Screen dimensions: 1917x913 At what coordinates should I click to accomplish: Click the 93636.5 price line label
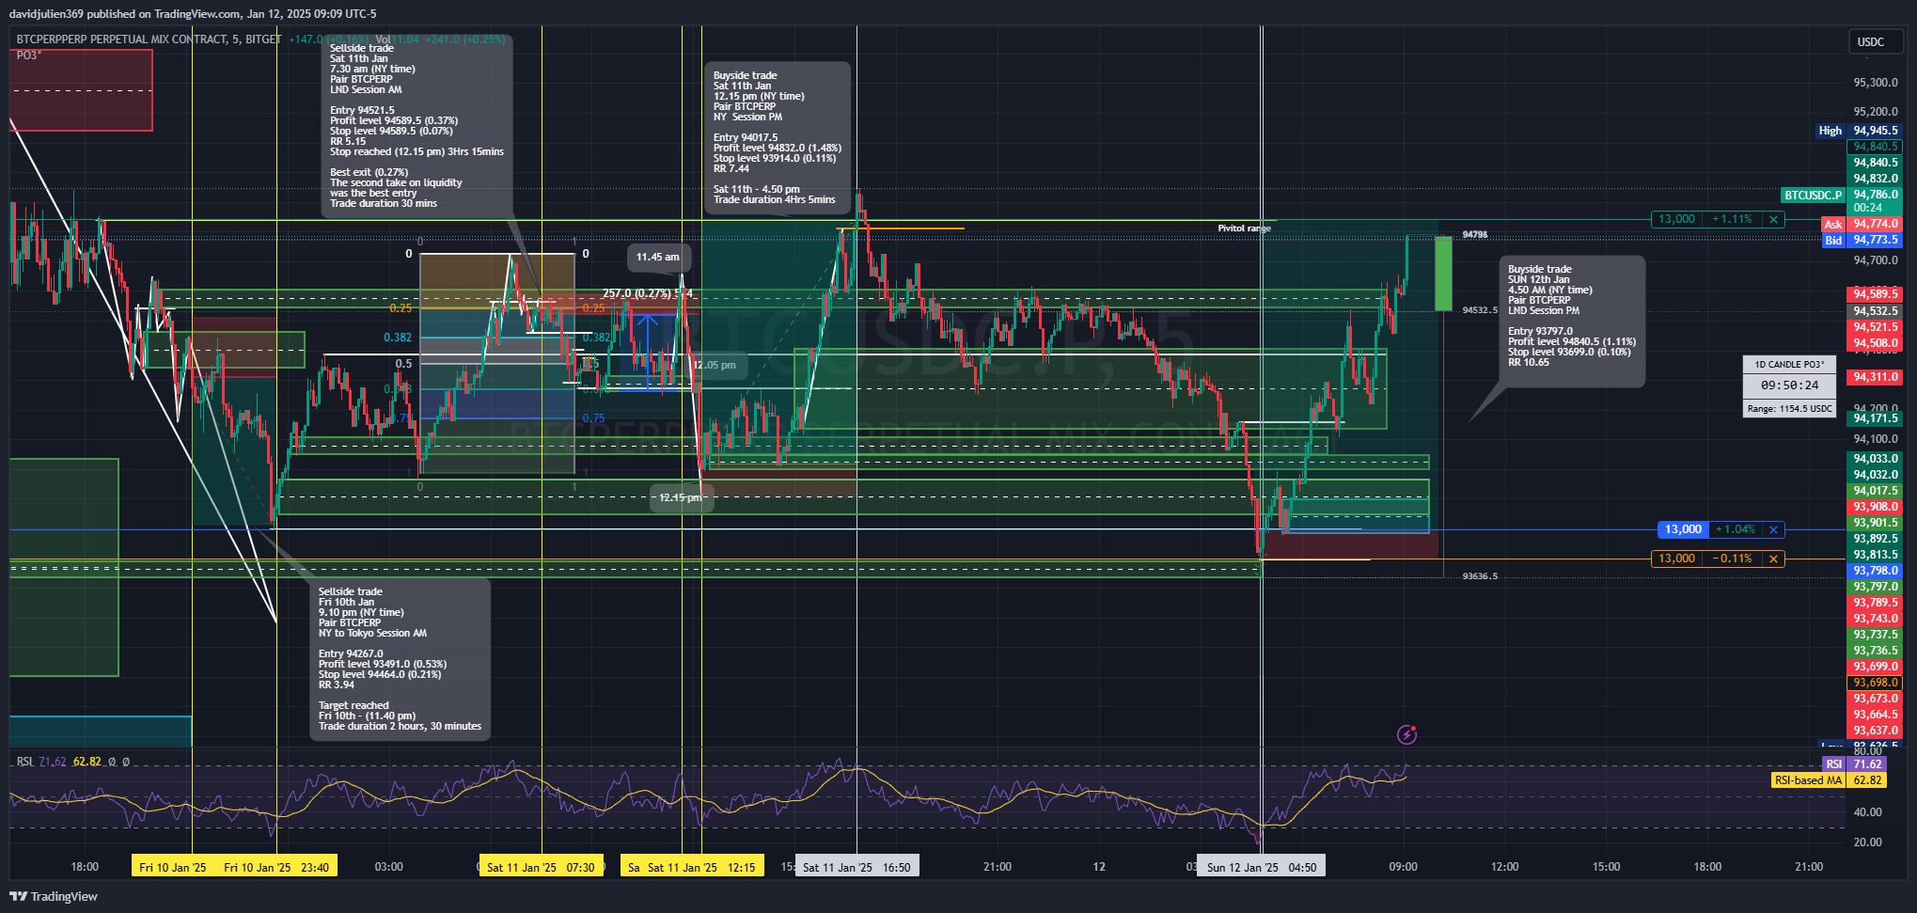(x=1480, y=576)
